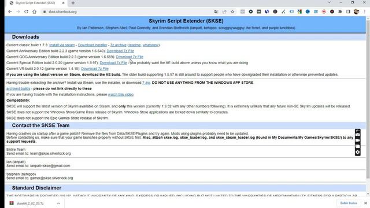This screenshot has height=208, width=370.
Task: Click the share page icon in address bar
Action: [224, 12]
